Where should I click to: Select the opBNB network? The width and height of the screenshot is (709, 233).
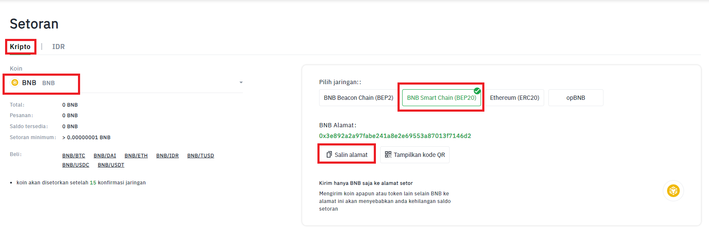(576, 98)
